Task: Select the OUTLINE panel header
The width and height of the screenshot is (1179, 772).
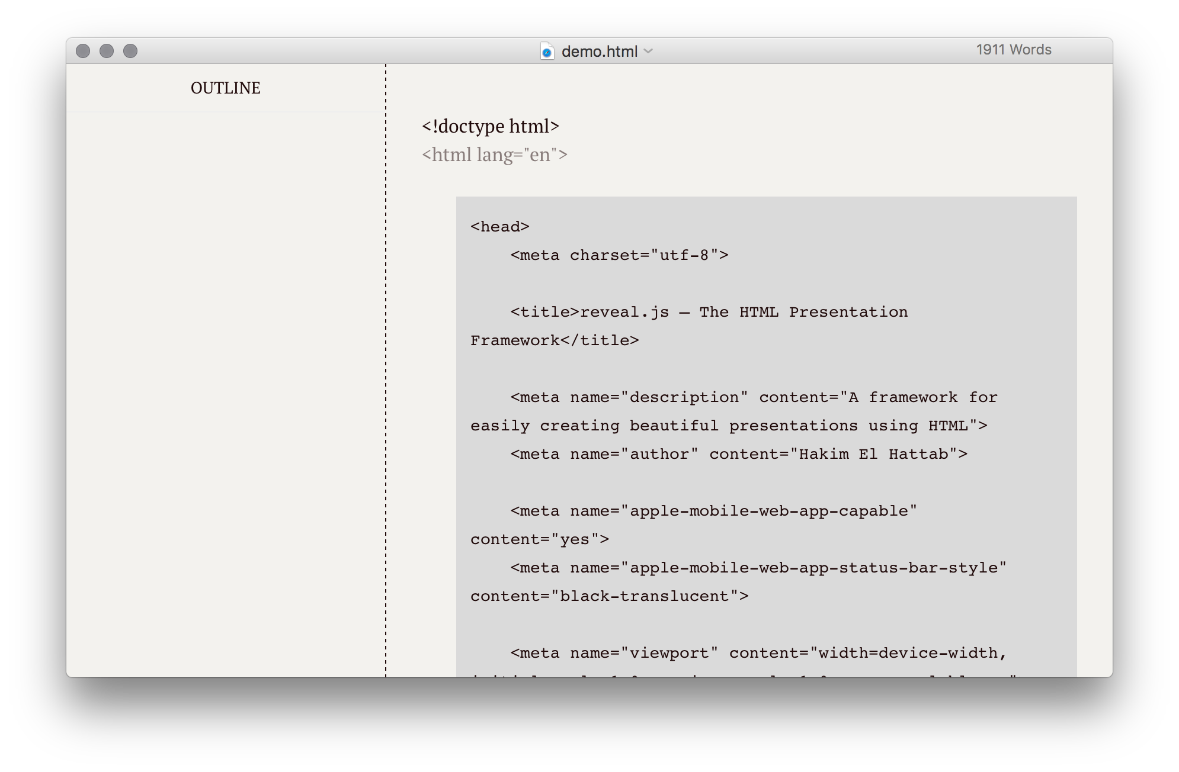Action: pos(225,88)
